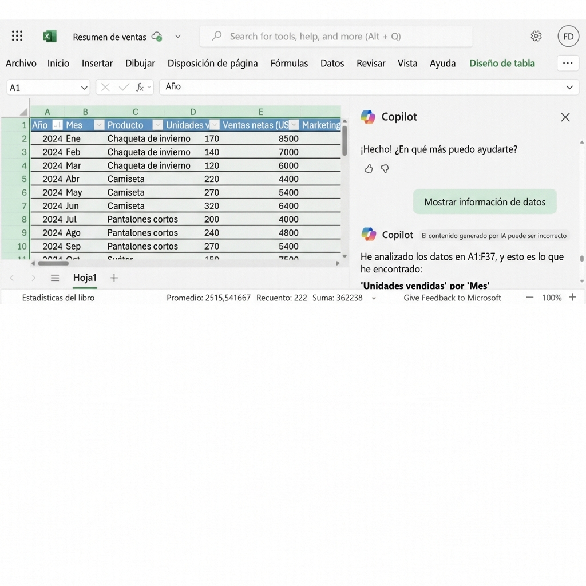Give thumbs up to the Copilot response
This screenshot has width=586, height=586.
click(x=368, y=168)
